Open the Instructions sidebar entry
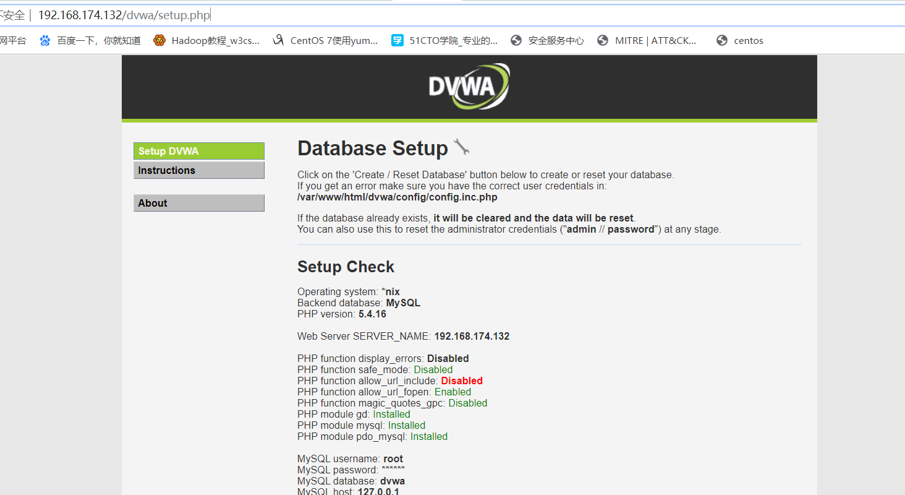 tap(199, 170)
